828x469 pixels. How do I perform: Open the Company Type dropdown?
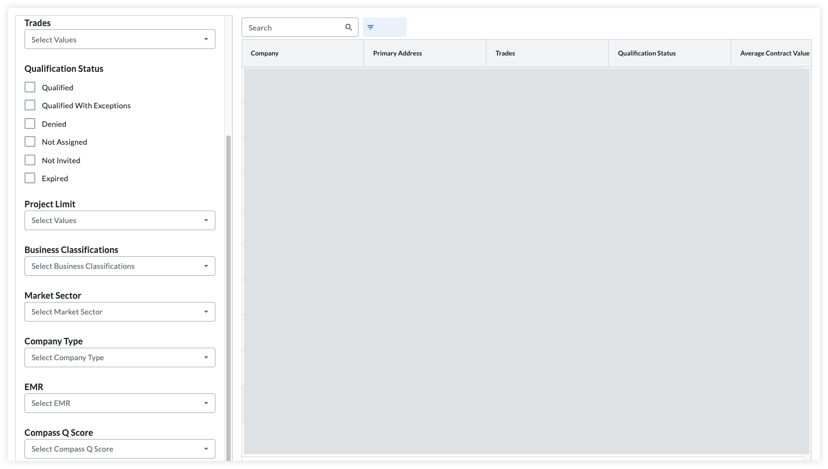(120, 357)
